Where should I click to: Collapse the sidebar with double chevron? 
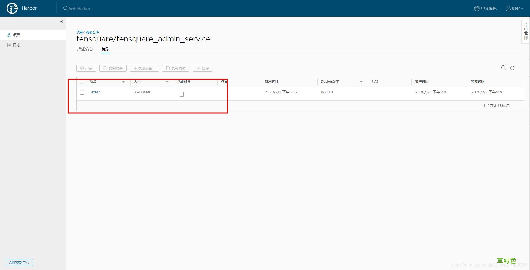pyautogui.click(x=61, y=22)
